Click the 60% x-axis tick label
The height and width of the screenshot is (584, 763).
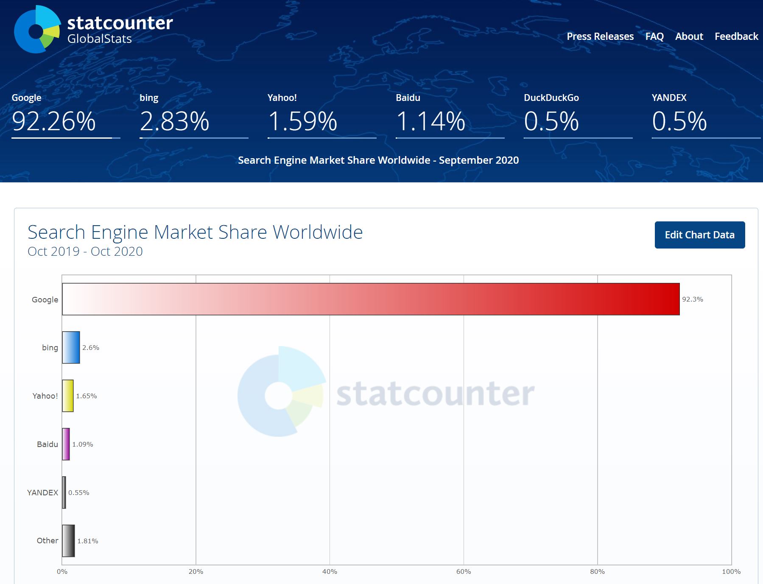464,572
